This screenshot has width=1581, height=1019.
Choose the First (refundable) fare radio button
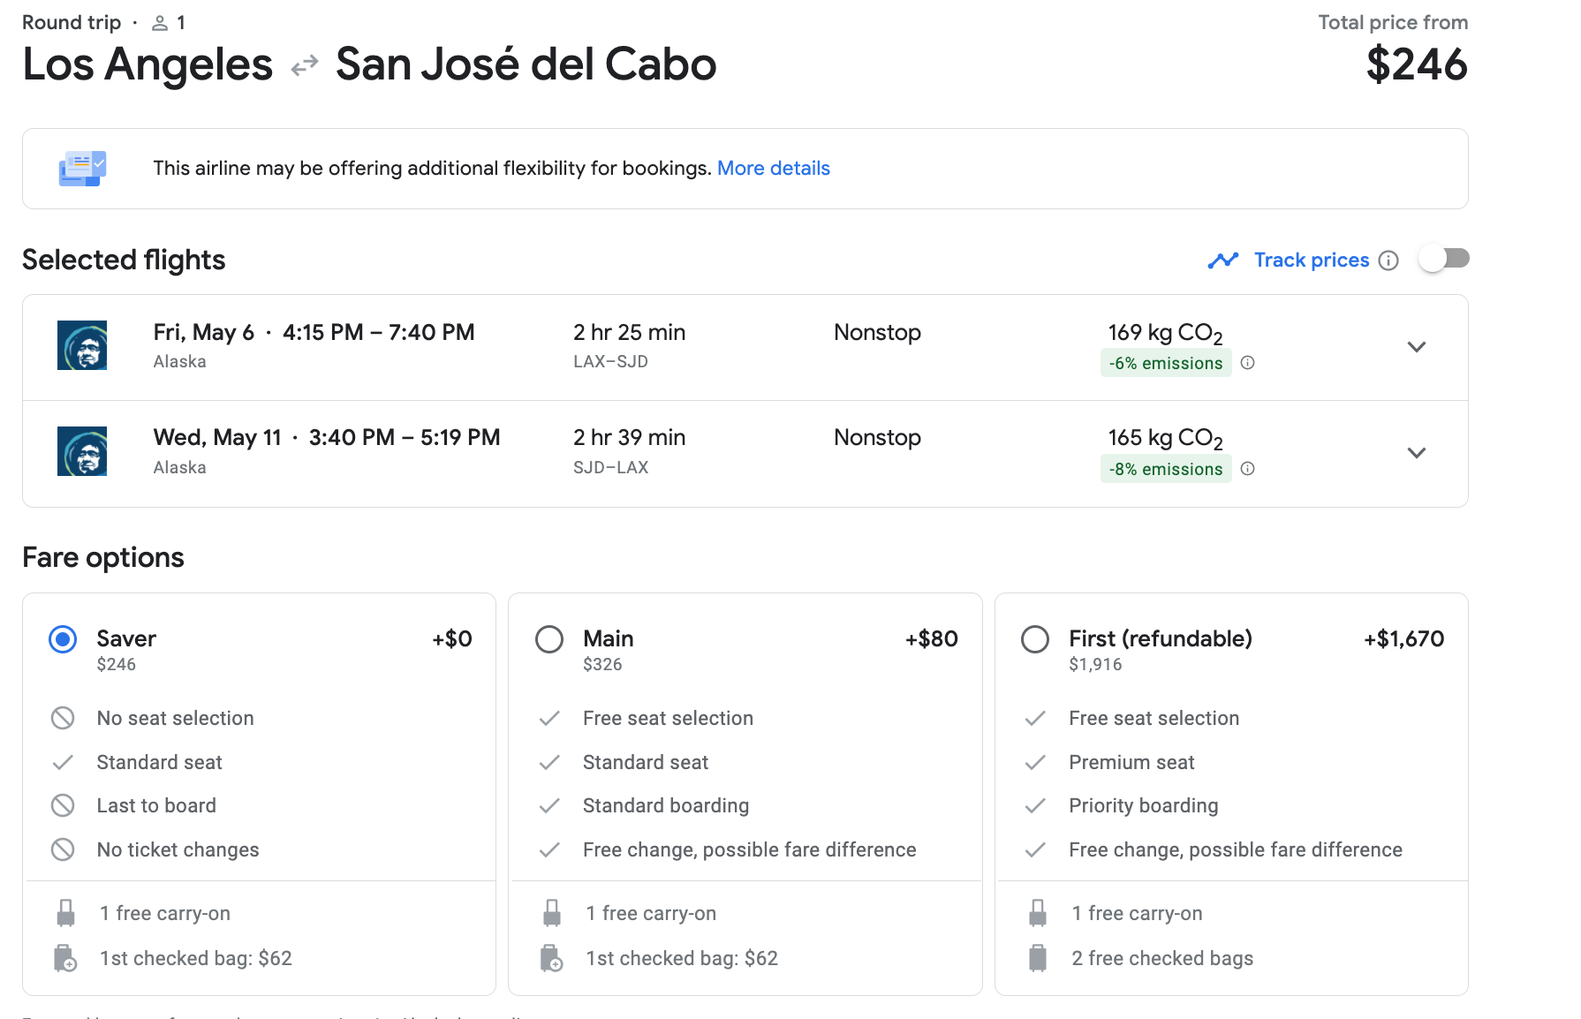(x=1035, y=639)
